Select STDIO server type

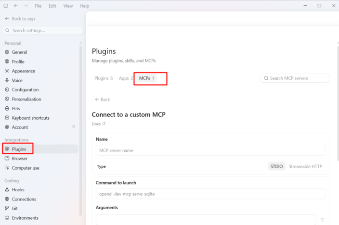point(276,166)
